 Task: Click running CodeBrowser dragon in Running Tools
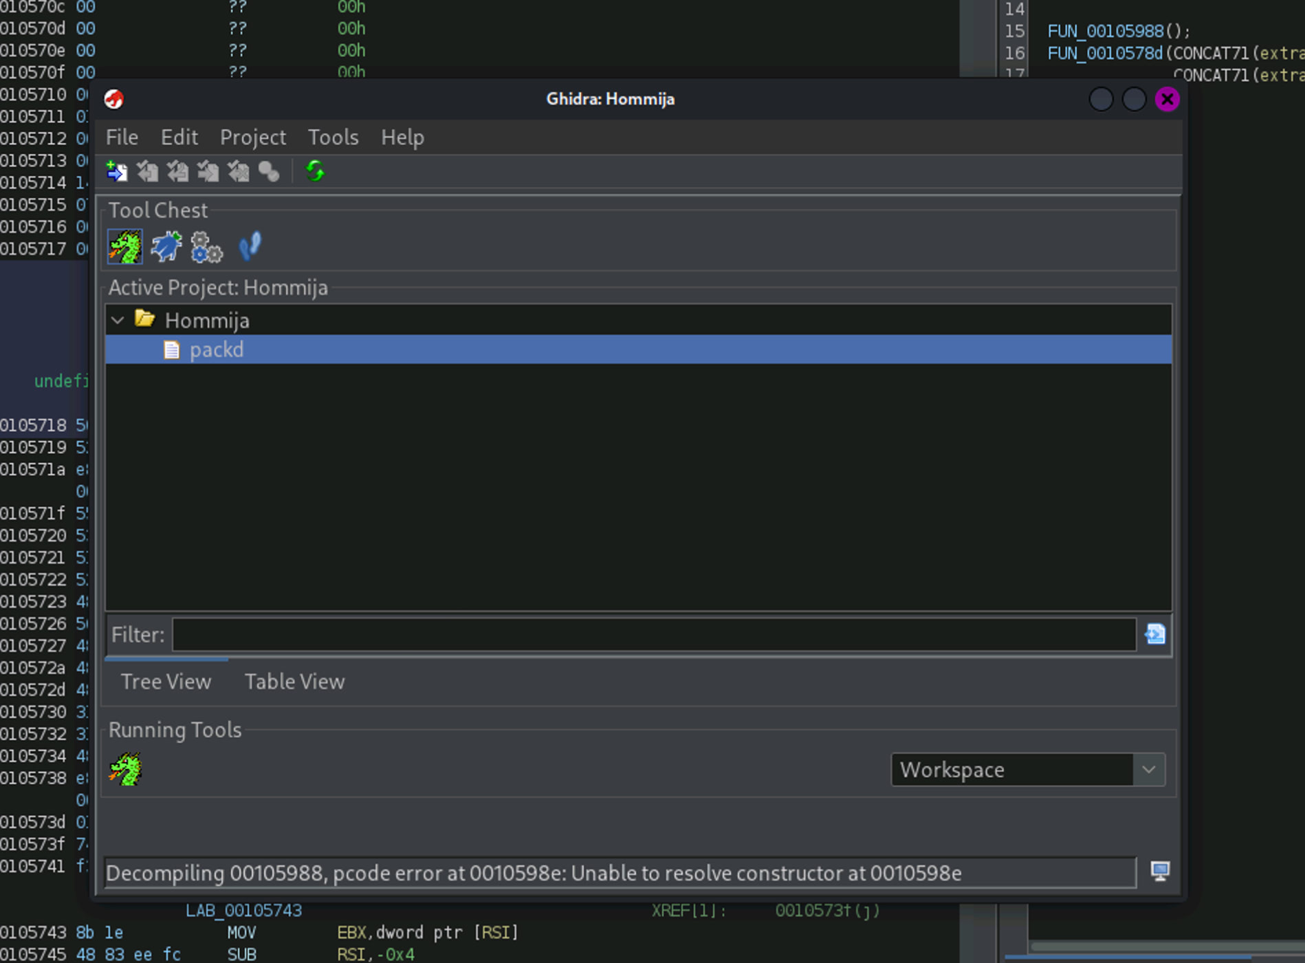(125, 769)
